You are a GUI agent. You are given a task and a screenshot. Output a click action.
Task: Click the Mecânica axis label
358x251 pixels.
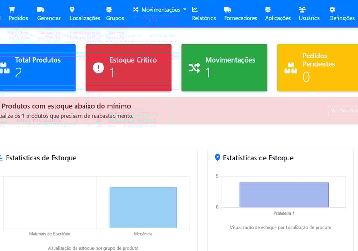[x=143, y=234]
